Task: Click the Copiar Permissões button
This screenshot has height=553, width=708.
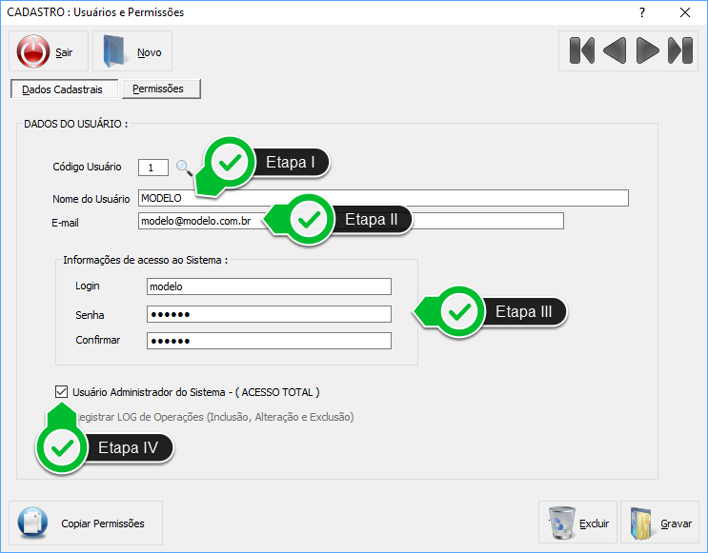Action: click(86, 523)
